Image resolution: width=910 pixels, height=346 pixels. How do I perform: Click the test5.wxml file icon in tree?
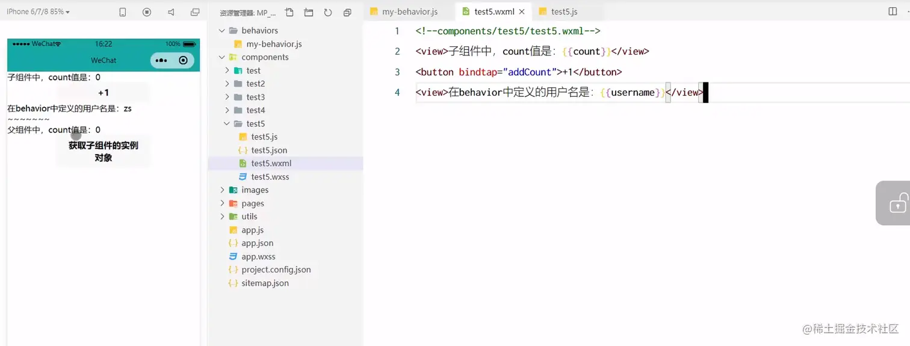[x=243, y=164]
